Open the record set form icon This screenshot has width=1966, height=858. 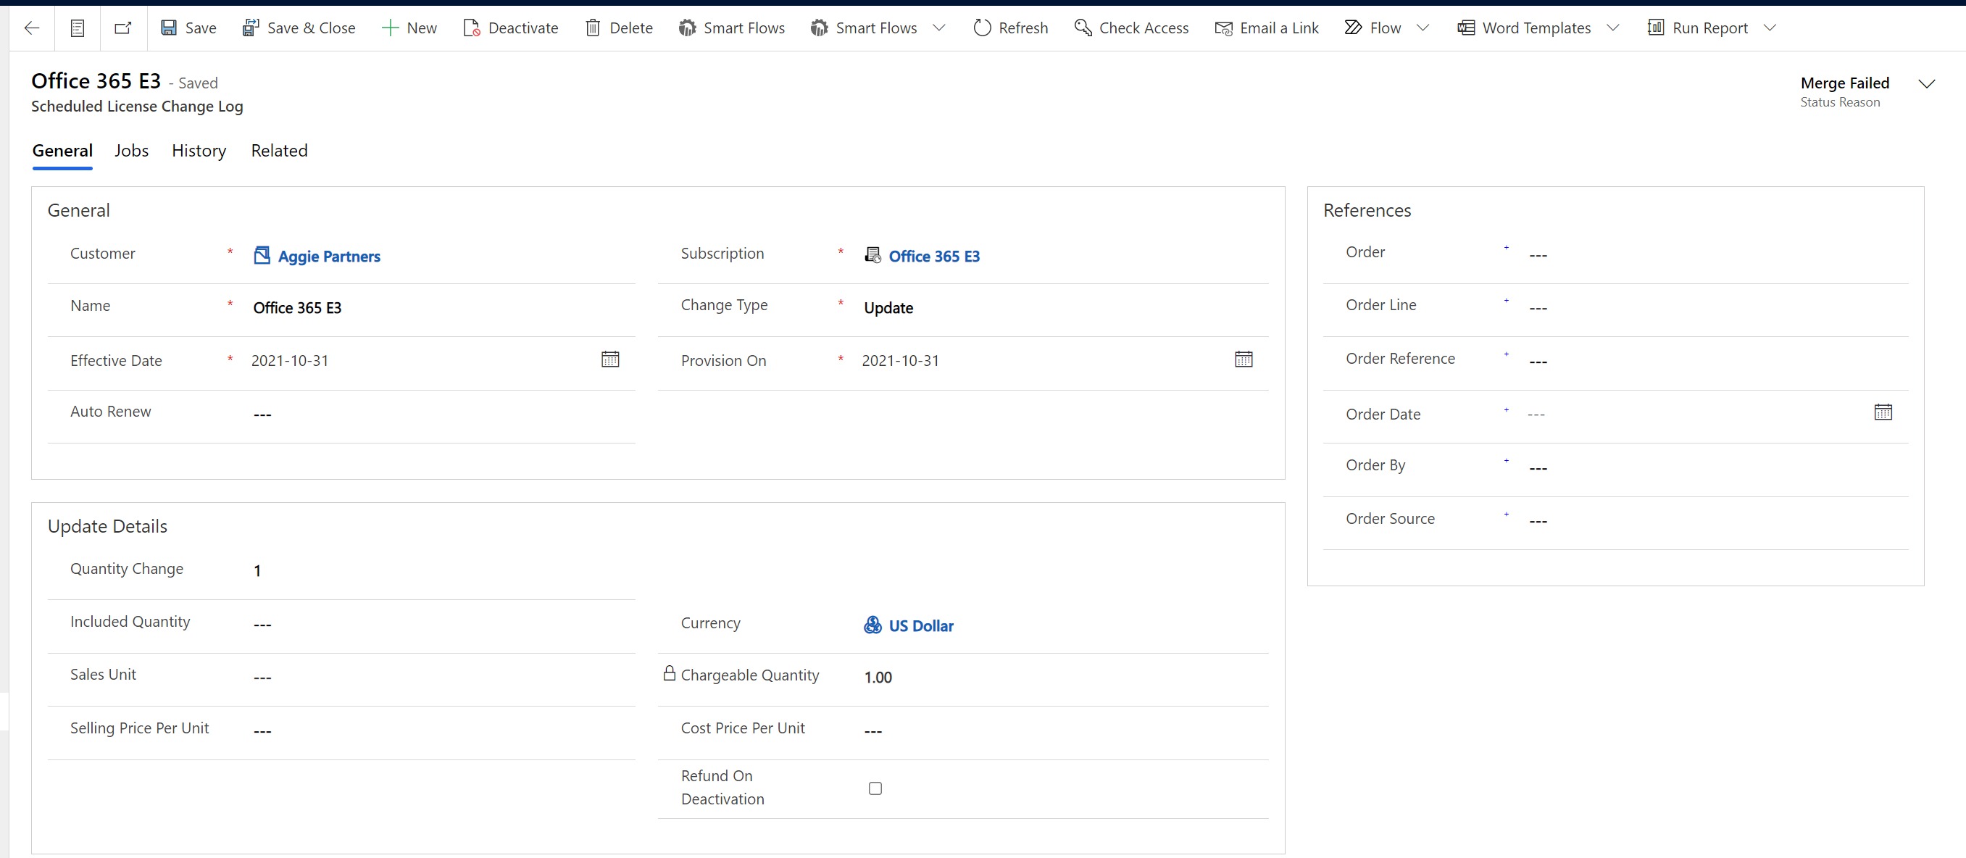point(77,28)
